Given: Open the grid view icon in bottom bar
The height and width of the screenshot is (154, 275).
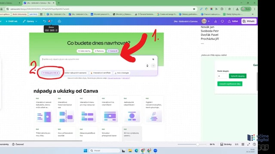Looking at the screenshot, I should tap(243, 145).
